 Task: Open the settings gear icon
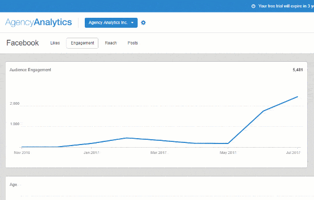pyautogui.click(x=143, y=23)
